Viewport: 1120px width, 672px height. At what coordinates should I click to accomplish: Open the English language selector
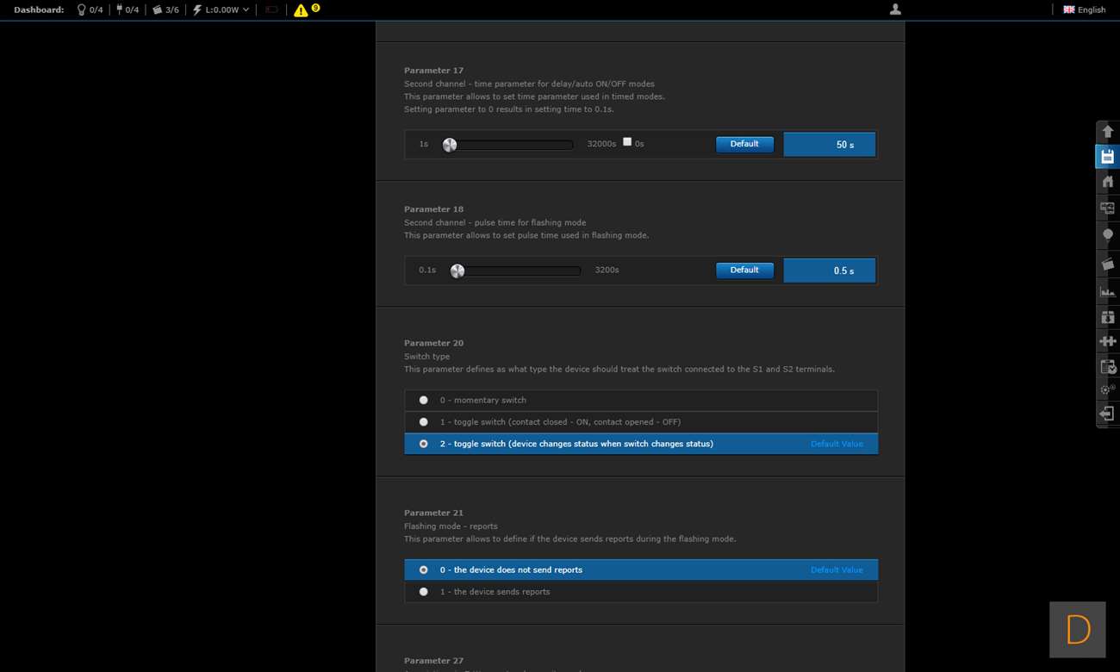[x=1085, y=9]
